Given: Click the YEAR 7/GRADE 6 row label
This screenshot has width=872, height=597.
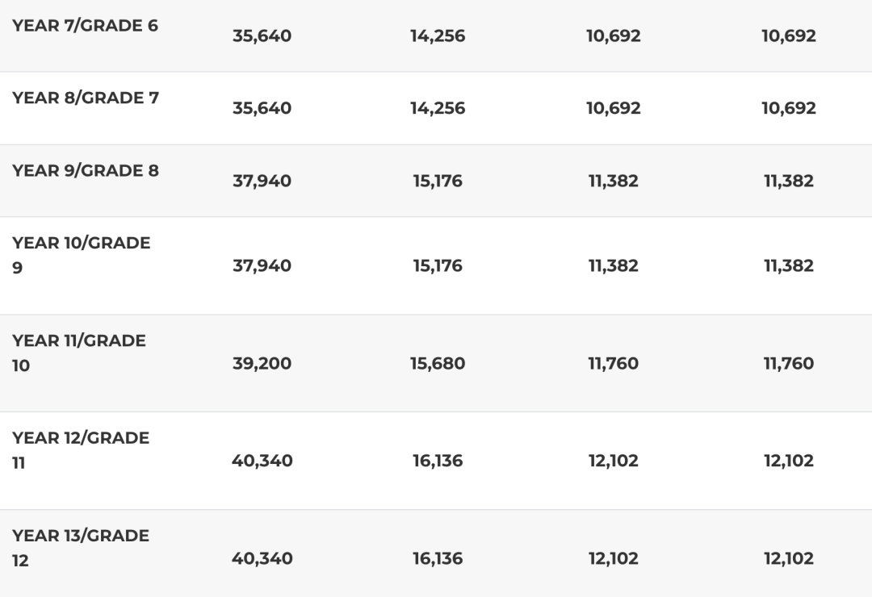Looking at the screenshot, I should point(85,25).
